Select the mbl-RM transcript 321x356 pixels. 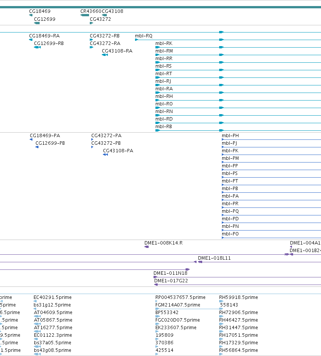[x=164, y=51]
